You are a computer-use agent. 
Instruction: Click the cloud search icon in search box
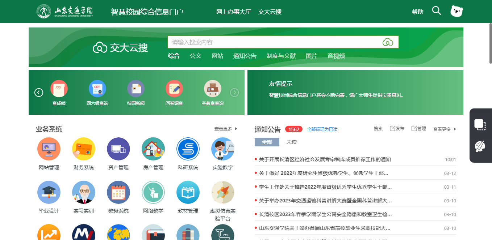(388, 42)
